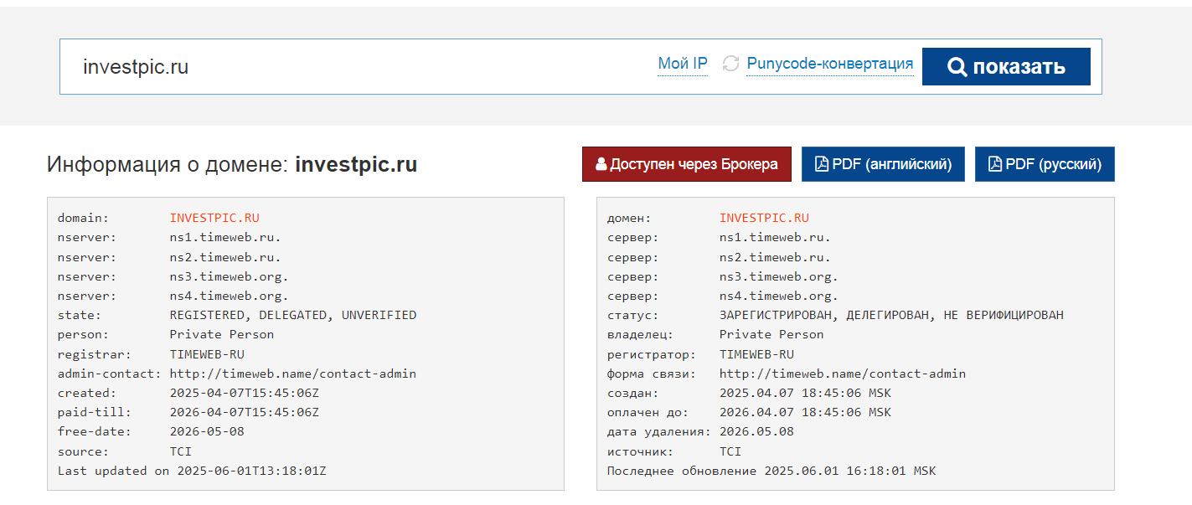
Task: Click the person icon on the Broker button
Action: pyautogui.click(x=601, y=164)
